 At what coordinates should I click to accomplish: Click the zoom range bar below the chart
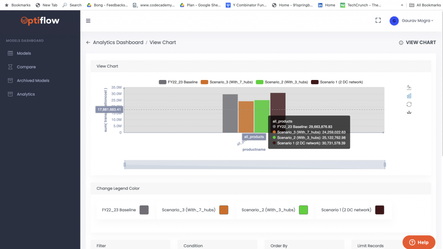254,164
